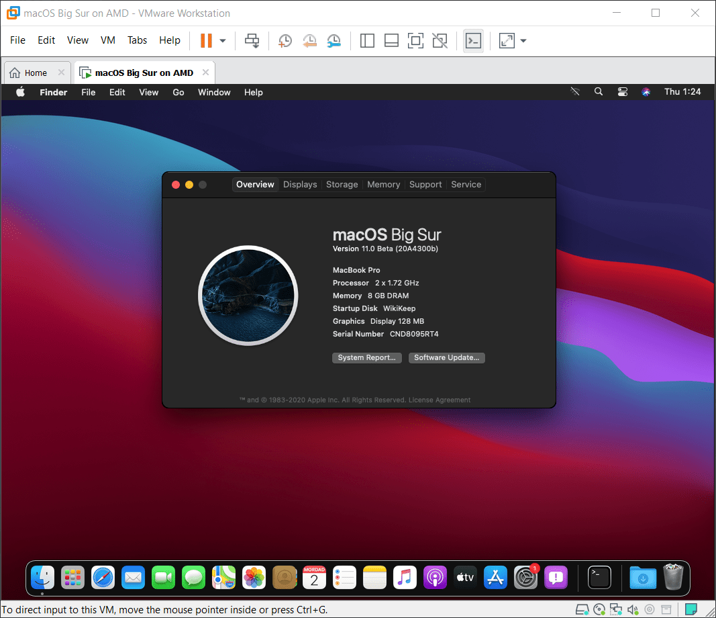Image resolution: width=716 pixels, height=618 pixels.
Task: Open the Downloads folder in the Dock
Action: [643, 577]
